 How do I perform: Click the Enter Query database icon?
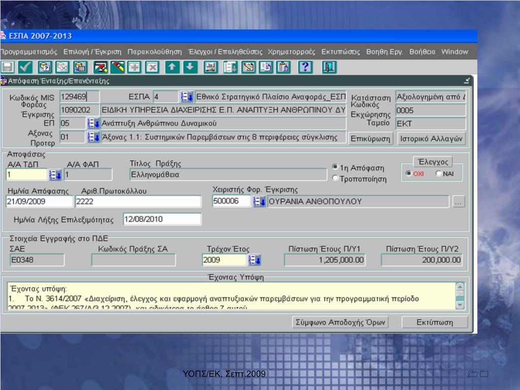45,68
